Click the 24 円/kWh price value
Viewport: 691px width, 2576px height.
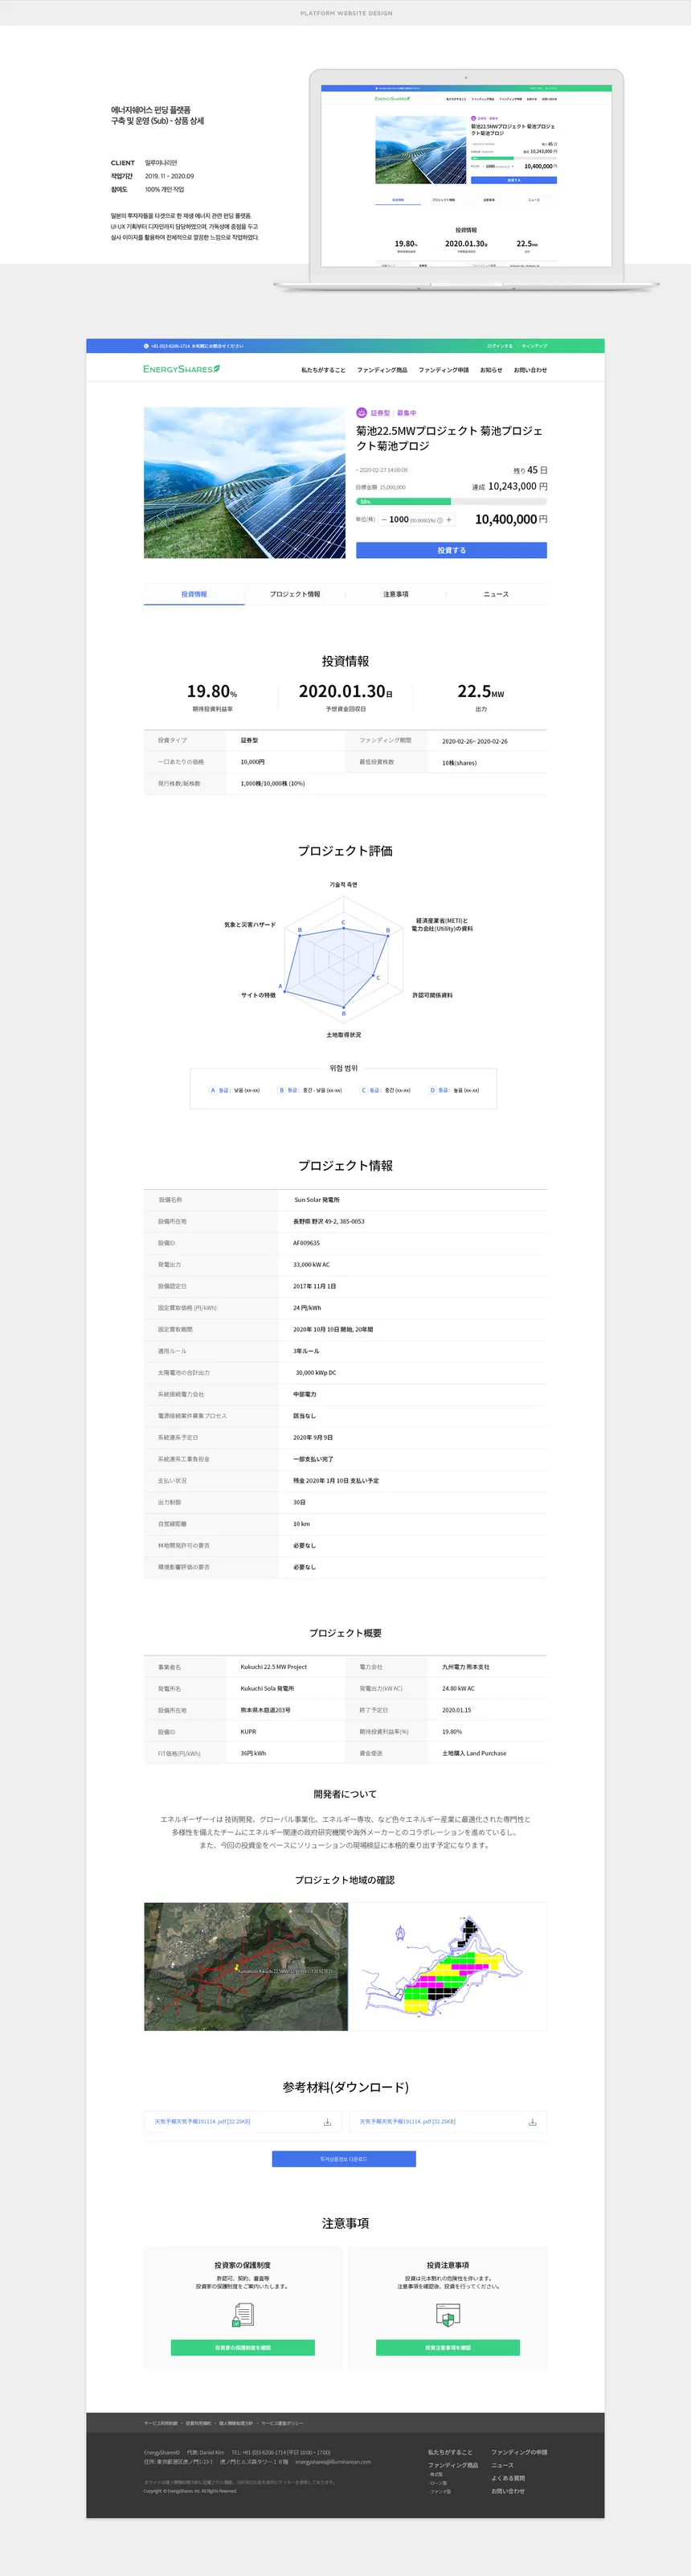point(307,1307)
